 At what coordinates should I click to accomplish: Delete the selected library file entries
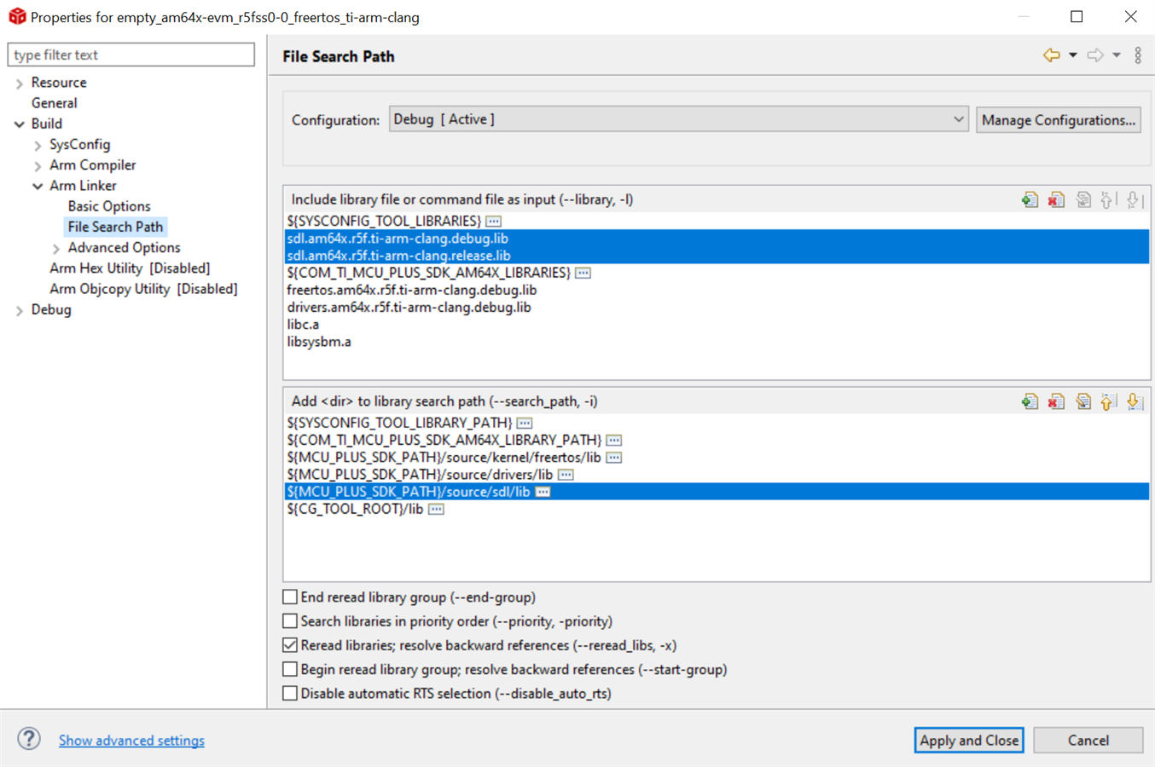click(1056, 199)
